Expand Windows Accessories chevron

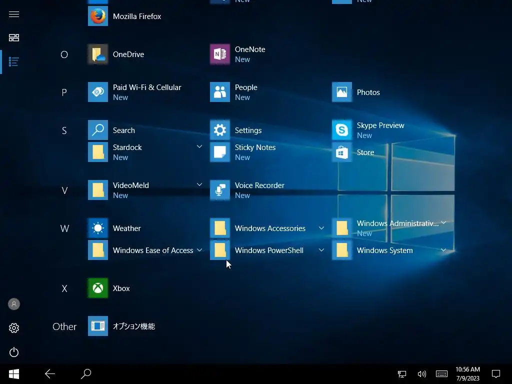(x=321, y=228)
